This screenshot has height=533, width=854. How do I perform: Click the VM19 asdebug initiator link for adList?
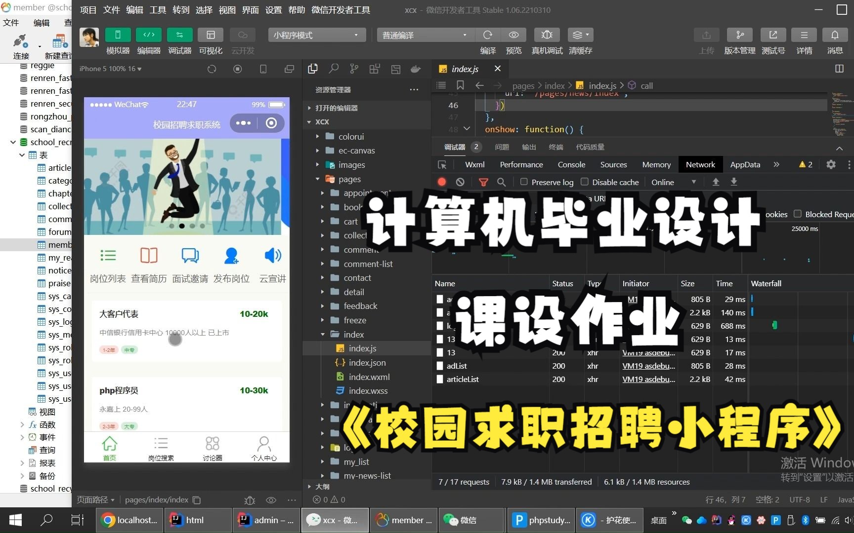(x=648, y=366)
